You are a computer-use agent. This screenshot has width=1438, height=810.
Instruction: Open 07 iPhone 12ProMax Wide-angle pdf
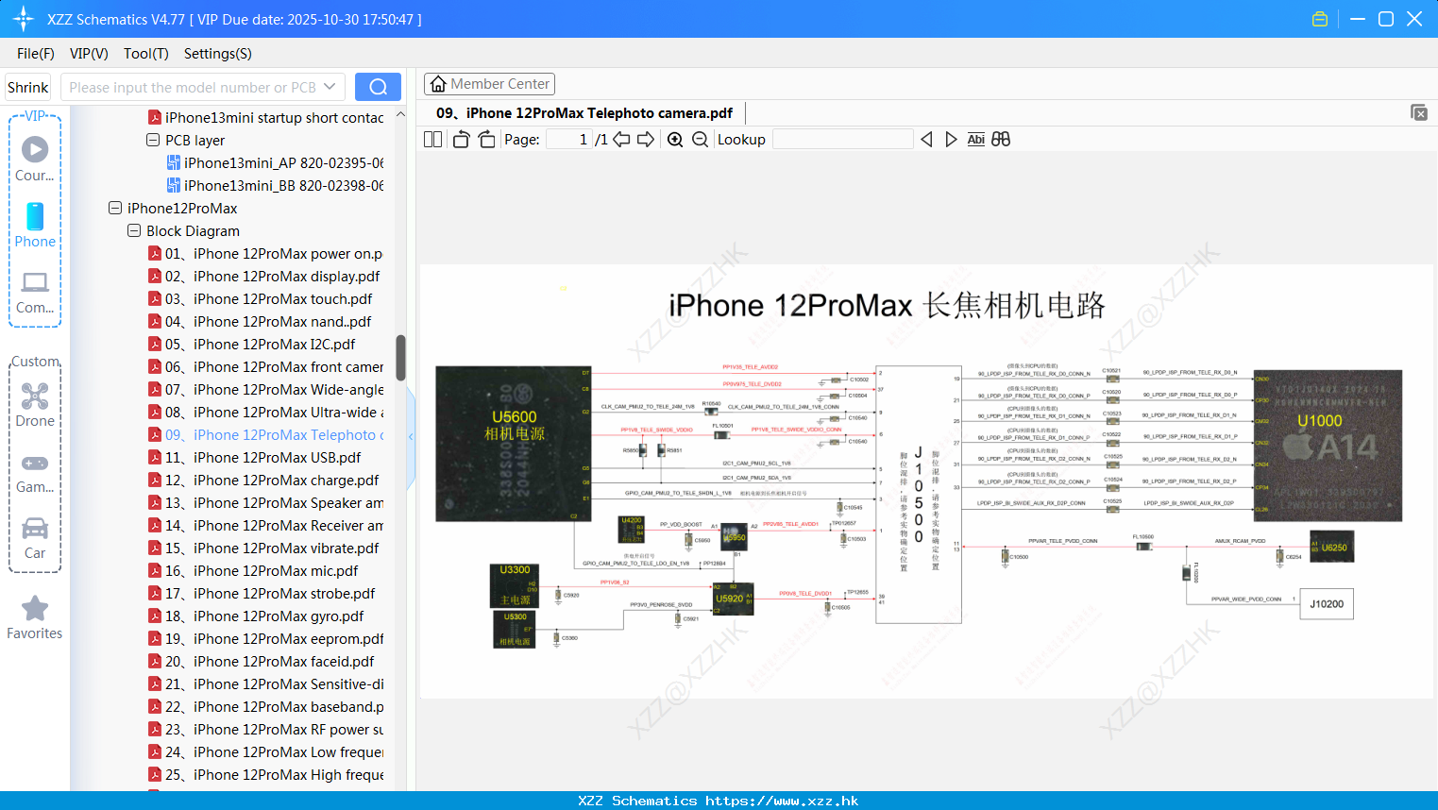pos(265,389)
